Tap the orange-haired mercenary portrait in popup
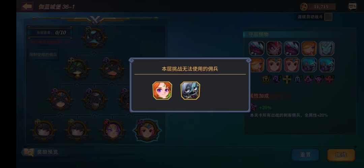364x168 pixels. coord(162,91)
